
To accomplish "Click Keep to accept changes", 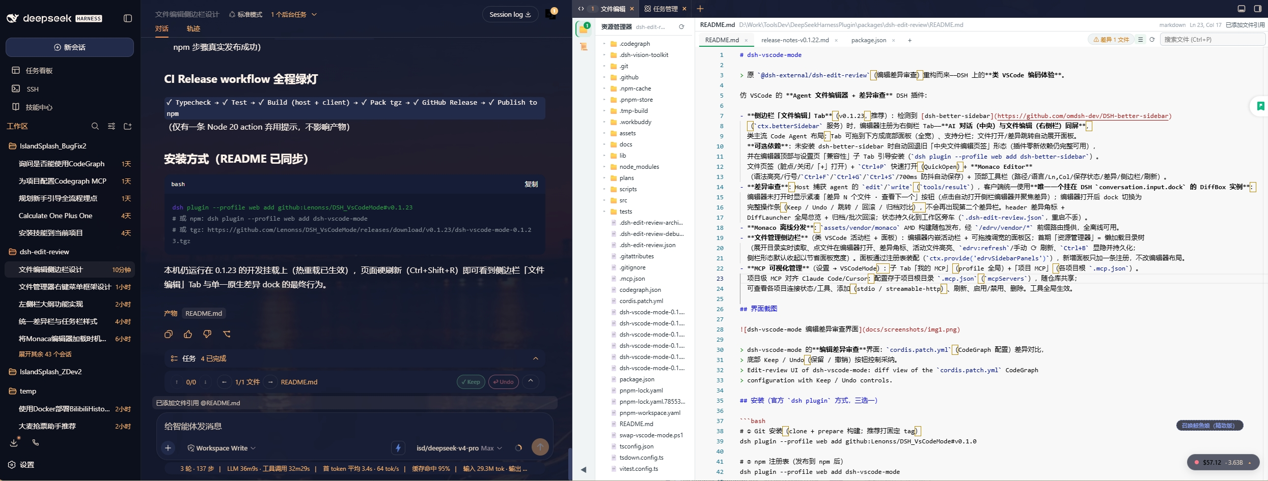I will click(471, 382).
